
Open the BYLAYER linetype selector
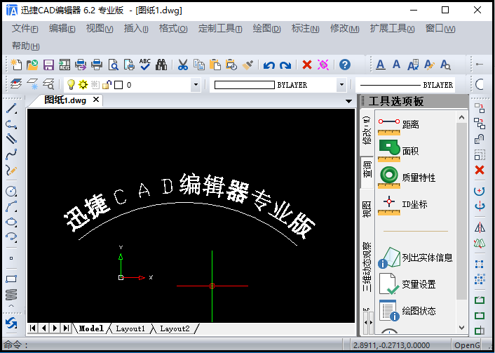coord(405,85)
